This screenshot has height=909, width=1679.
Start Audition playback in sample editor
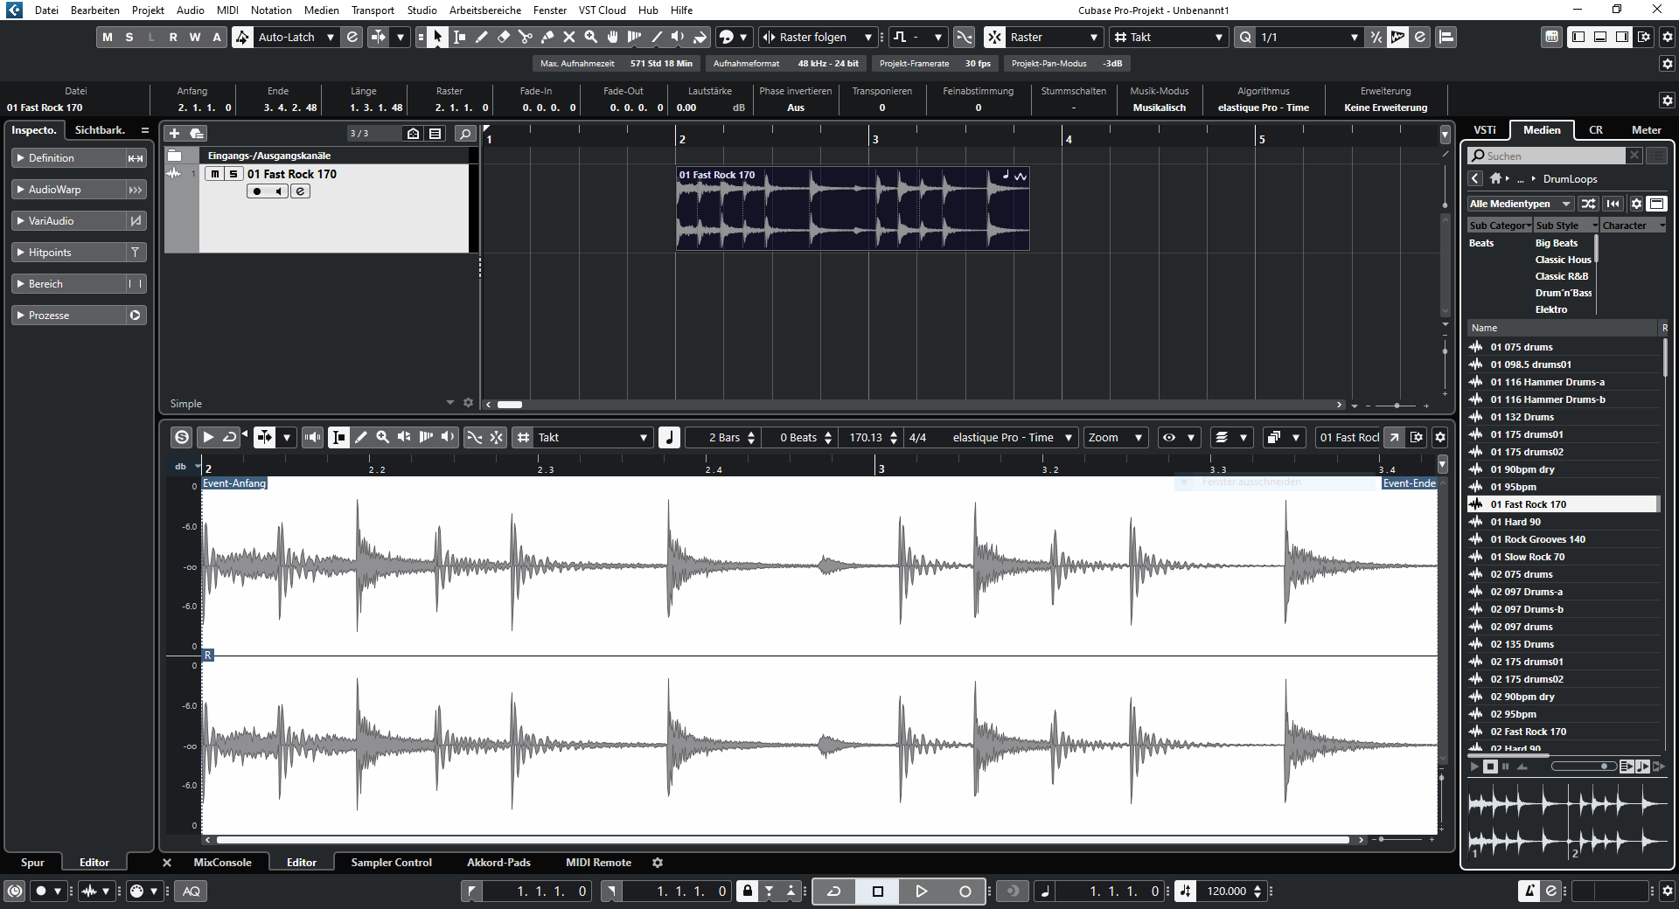pos(208,437)
